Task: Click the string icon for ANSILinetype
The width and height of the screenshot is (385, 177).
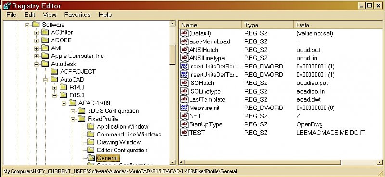Action: (x=184, y=58)
